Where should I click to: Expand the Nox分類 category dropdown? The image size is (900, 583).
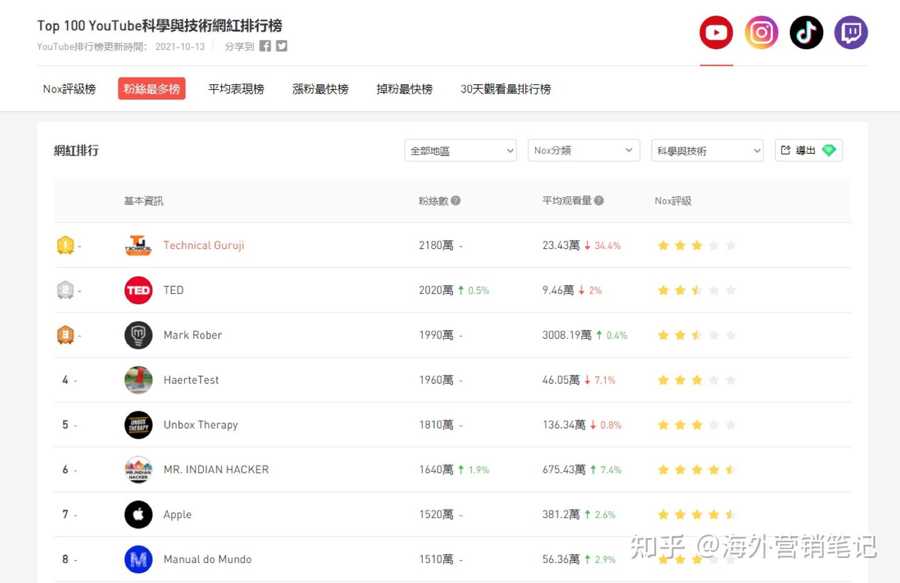coord(584,150)
